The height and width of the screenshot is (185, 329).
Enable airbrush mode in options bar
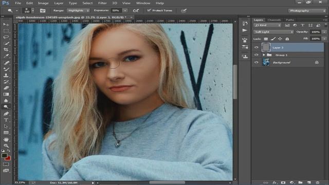pos(136,10)
